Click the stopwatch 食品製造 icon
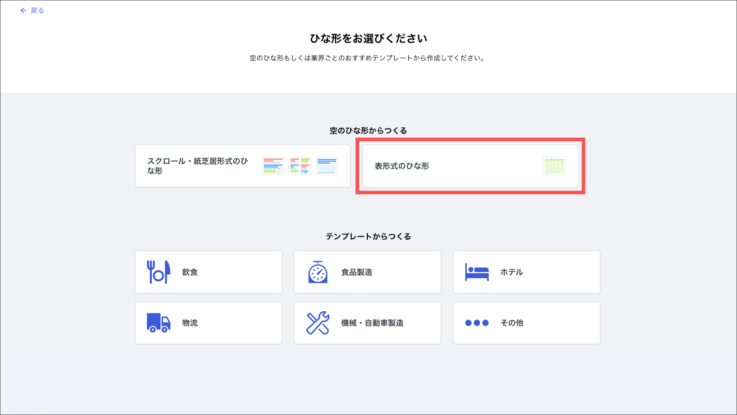737x415 pixels. [x=318, y=272]
